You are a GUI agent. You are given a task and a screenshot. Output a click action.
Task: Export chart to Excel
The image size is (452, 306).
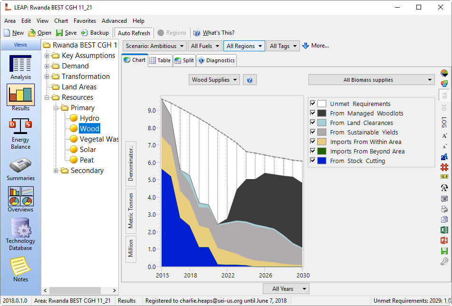444,230
